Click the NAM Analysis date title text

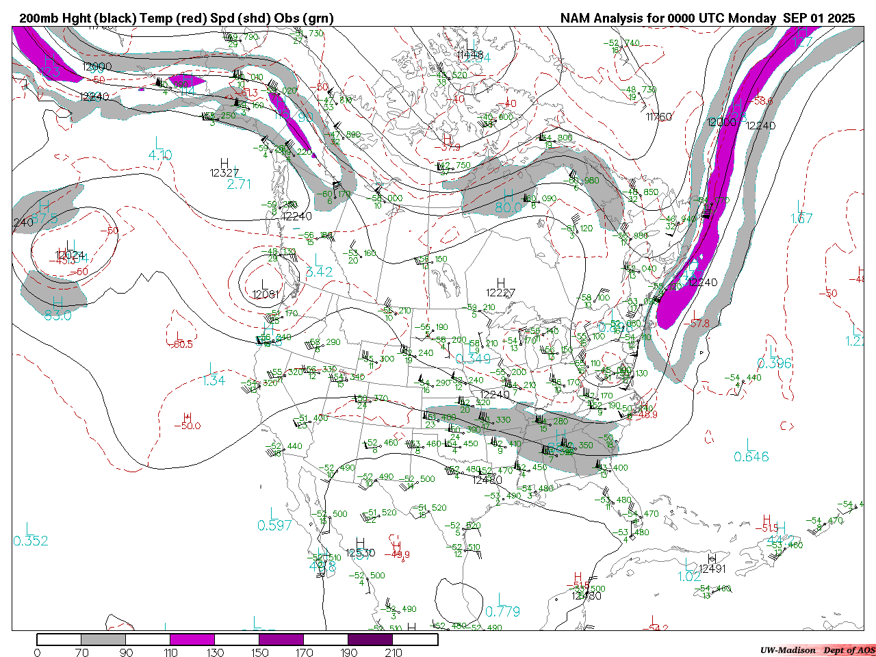(707, 18)
